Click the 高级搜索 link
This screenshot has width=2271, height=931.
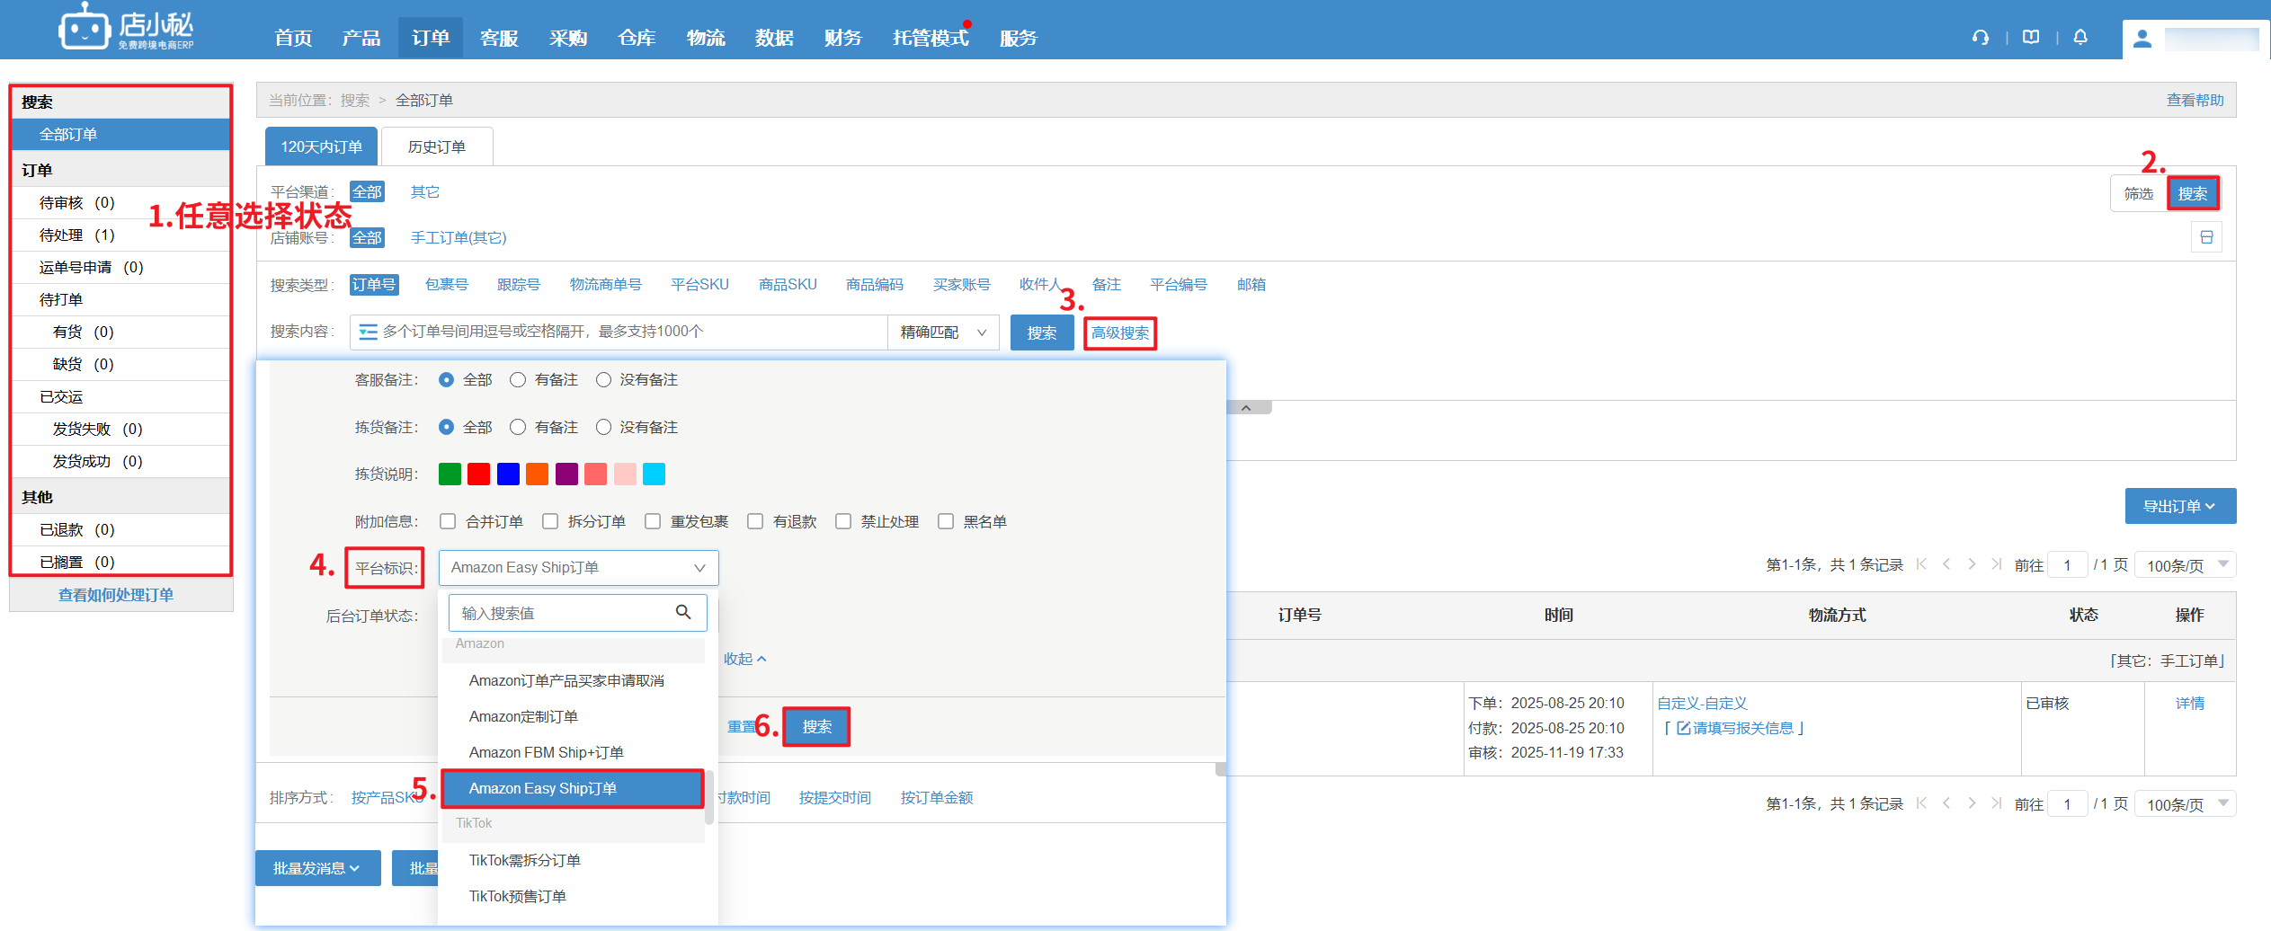tap(1119, 332)
